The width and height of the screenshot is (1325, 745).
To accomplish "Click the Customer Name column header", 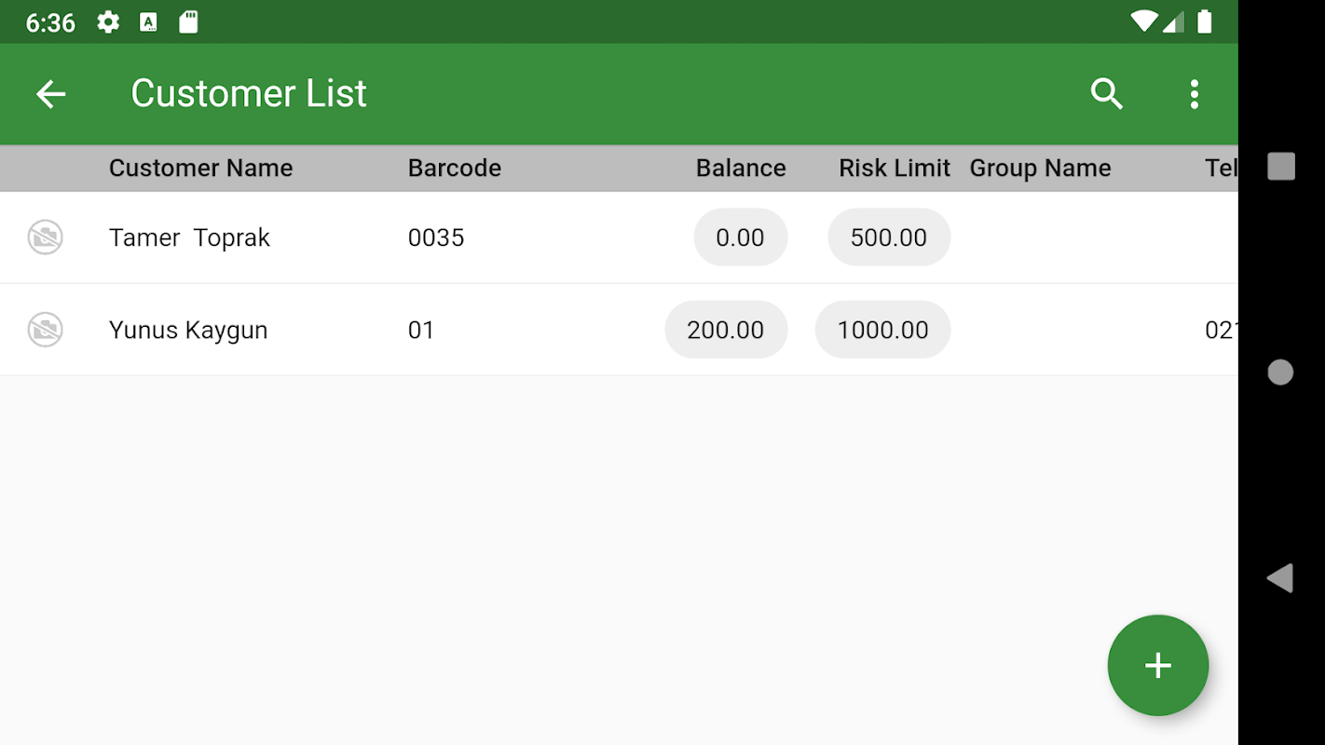I will pos(200,168).
